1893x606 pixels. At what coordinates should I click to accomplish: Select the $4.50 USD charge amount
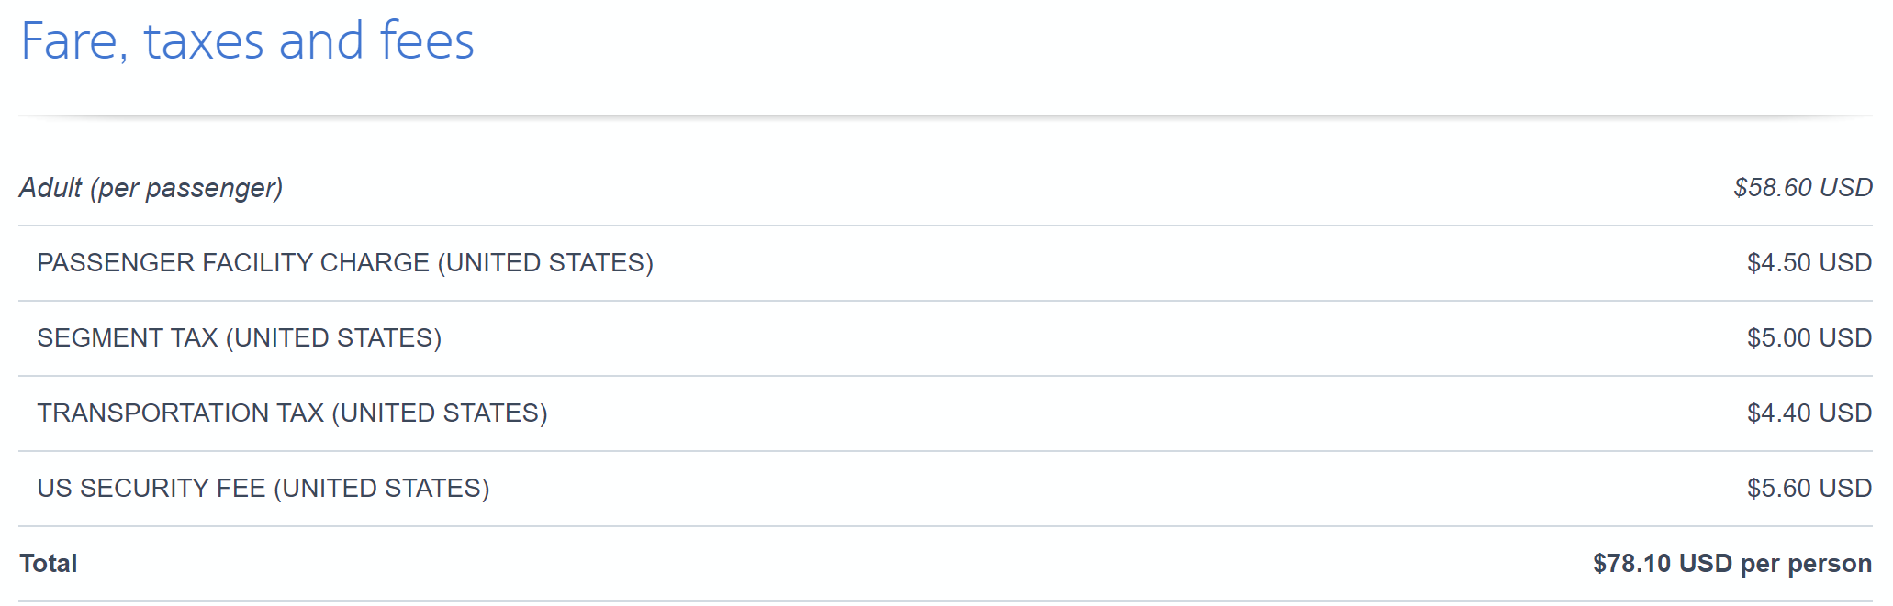point(1809,263)
